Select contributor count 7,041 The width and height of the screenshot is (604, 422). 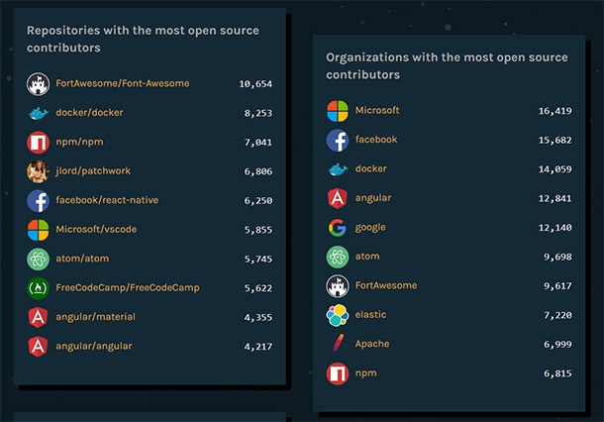[258, 143]
